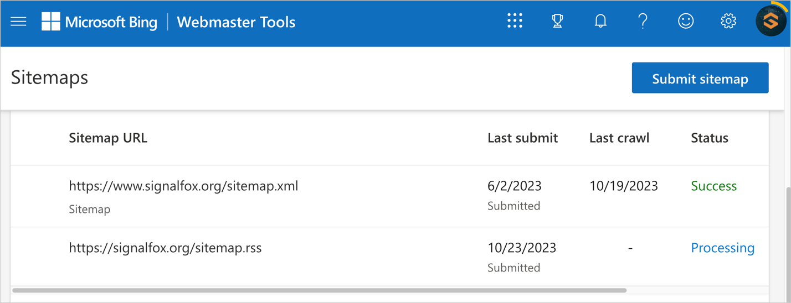Click the Microsoft Bing logo

(99, 22)
